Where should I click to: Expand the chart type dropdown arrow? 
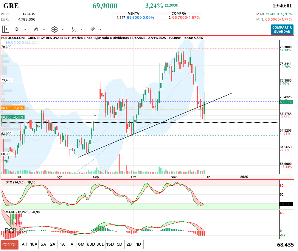tap(44, 29)
